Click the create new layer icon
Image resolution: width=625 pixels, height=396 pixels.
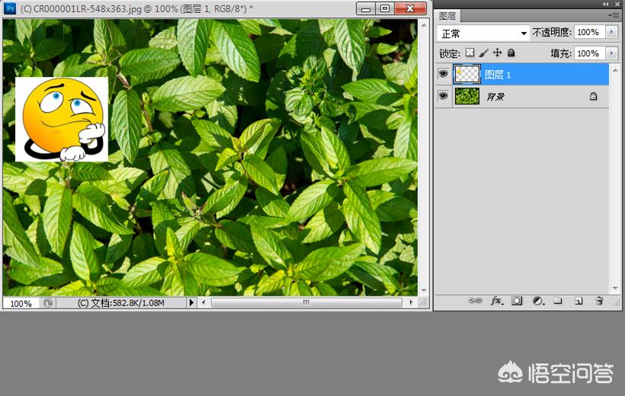click(579, 301)
